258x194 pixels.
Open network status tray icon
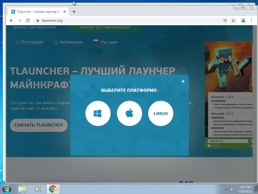227,189
